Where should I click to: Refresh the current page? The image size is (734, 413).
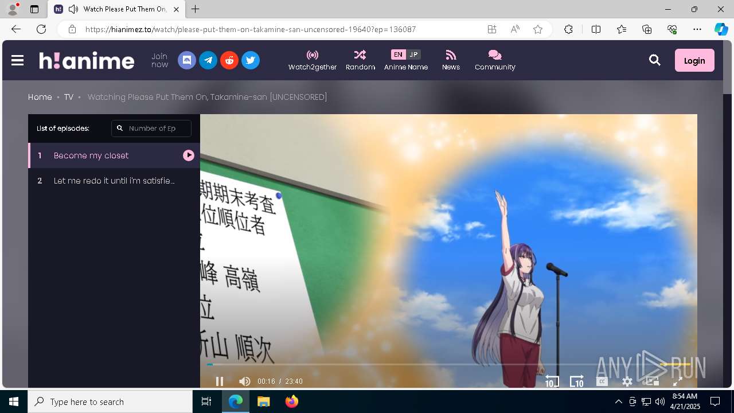point(41,29)
